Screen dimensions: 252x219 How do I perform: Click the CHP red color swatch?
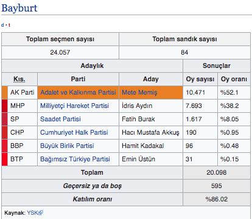point(5,132)
